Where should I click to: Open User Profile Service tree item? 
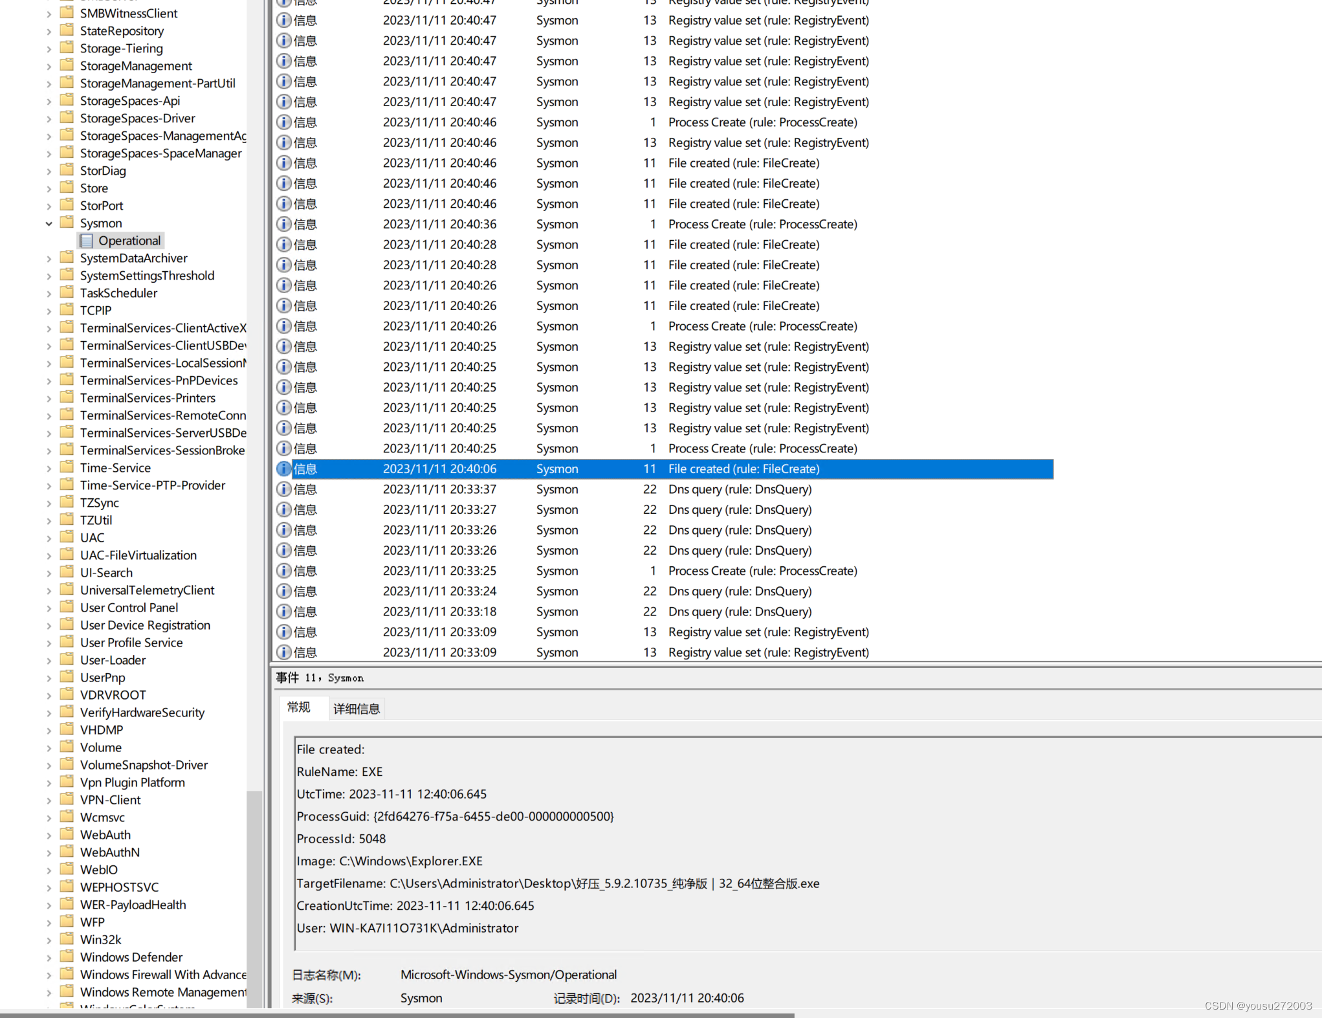point(131,643)
